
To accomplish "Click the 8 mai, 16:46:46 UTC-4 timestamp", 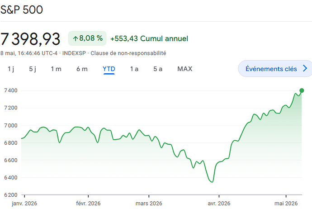I will (29, 53).
